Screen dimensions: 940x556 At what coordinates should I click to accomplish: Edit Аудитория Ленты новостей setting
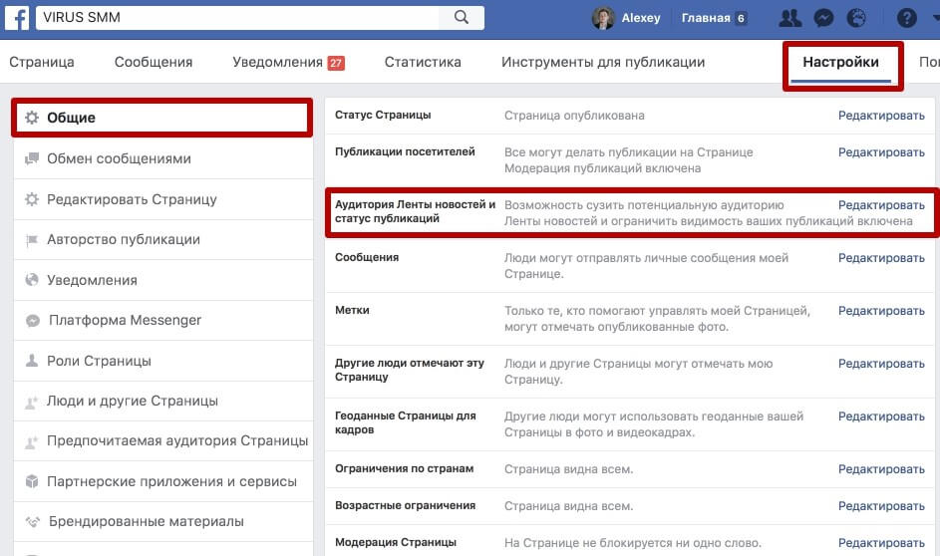pos(881,205)
